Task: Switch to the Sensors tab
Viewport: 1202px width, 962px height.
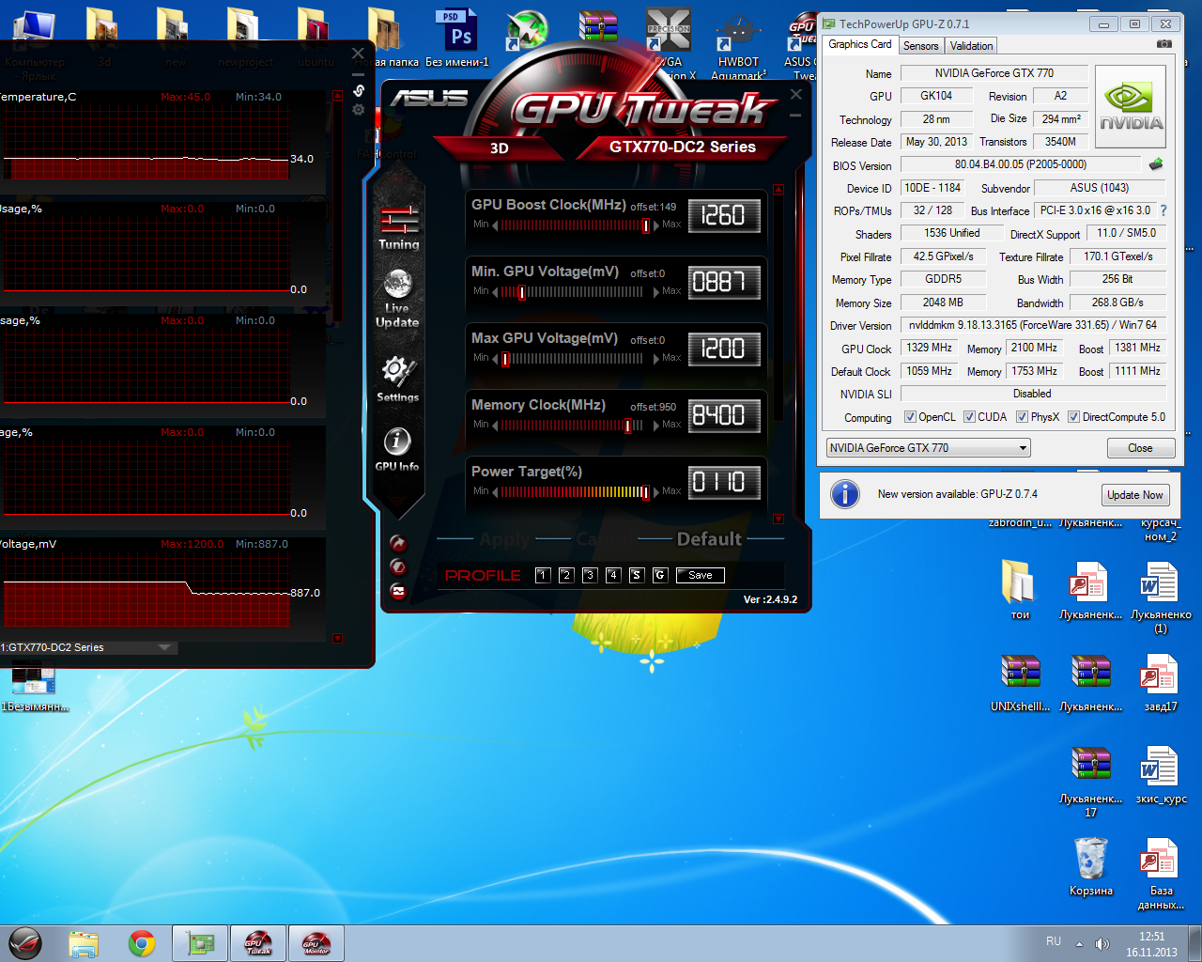Action: (920, 45)
